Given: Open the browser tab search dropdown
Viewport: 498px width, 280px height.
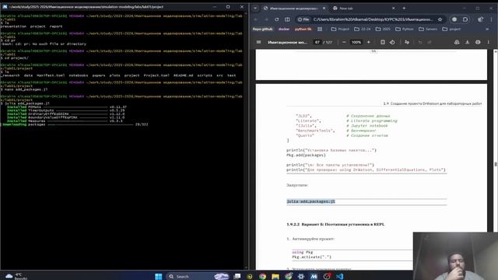Looking at the screenshot, I should click(x=255, y=9).
